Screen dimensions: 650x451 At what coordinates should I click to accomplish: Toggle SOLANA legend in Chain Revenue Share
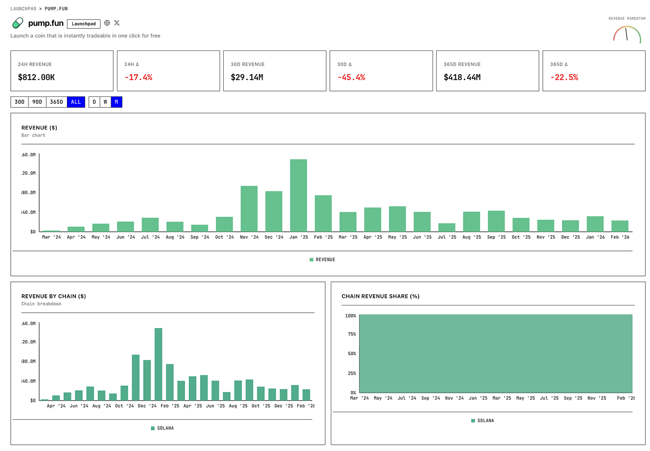pos(483,421)
